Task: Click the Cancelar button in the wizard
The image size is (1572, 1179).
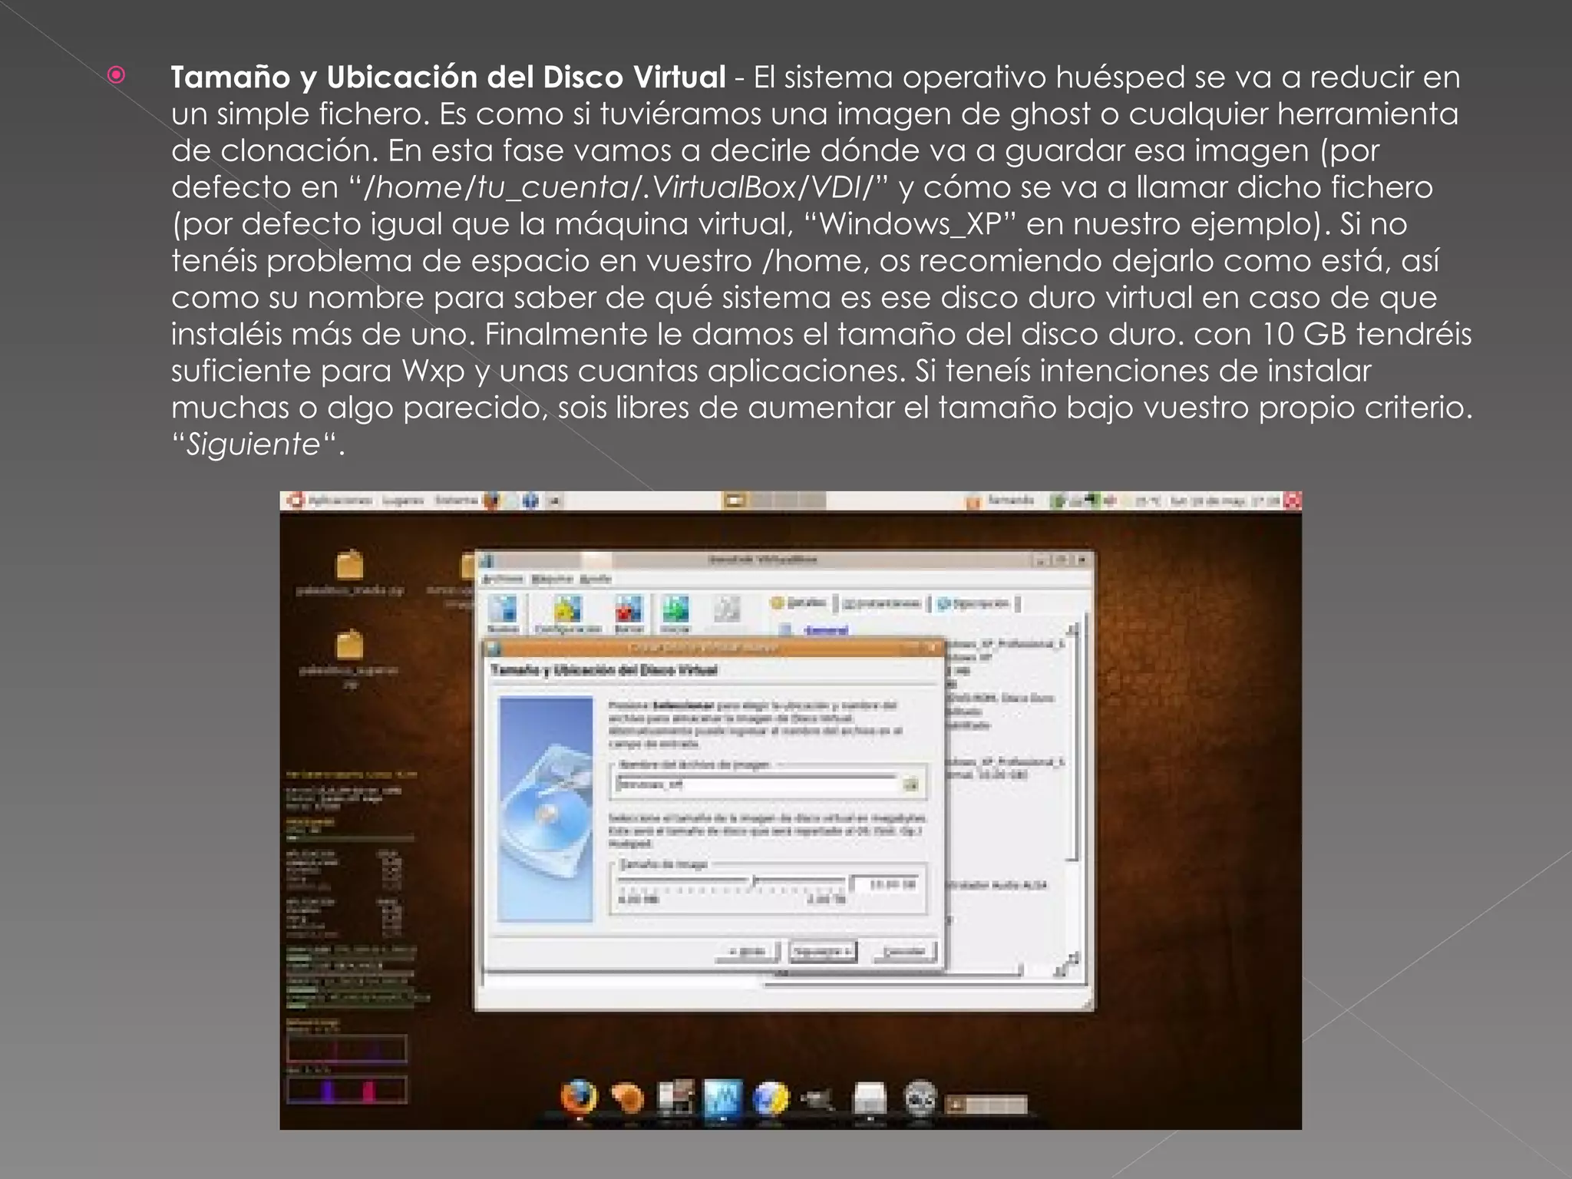Action: (x=905, y=952)
